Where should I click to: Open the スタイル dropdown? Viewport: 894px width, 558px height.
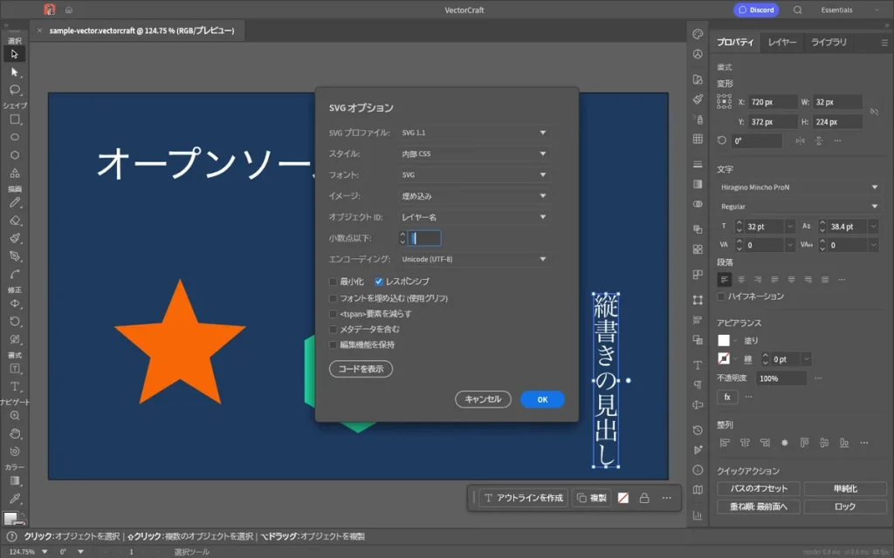(x=474, y=153)
